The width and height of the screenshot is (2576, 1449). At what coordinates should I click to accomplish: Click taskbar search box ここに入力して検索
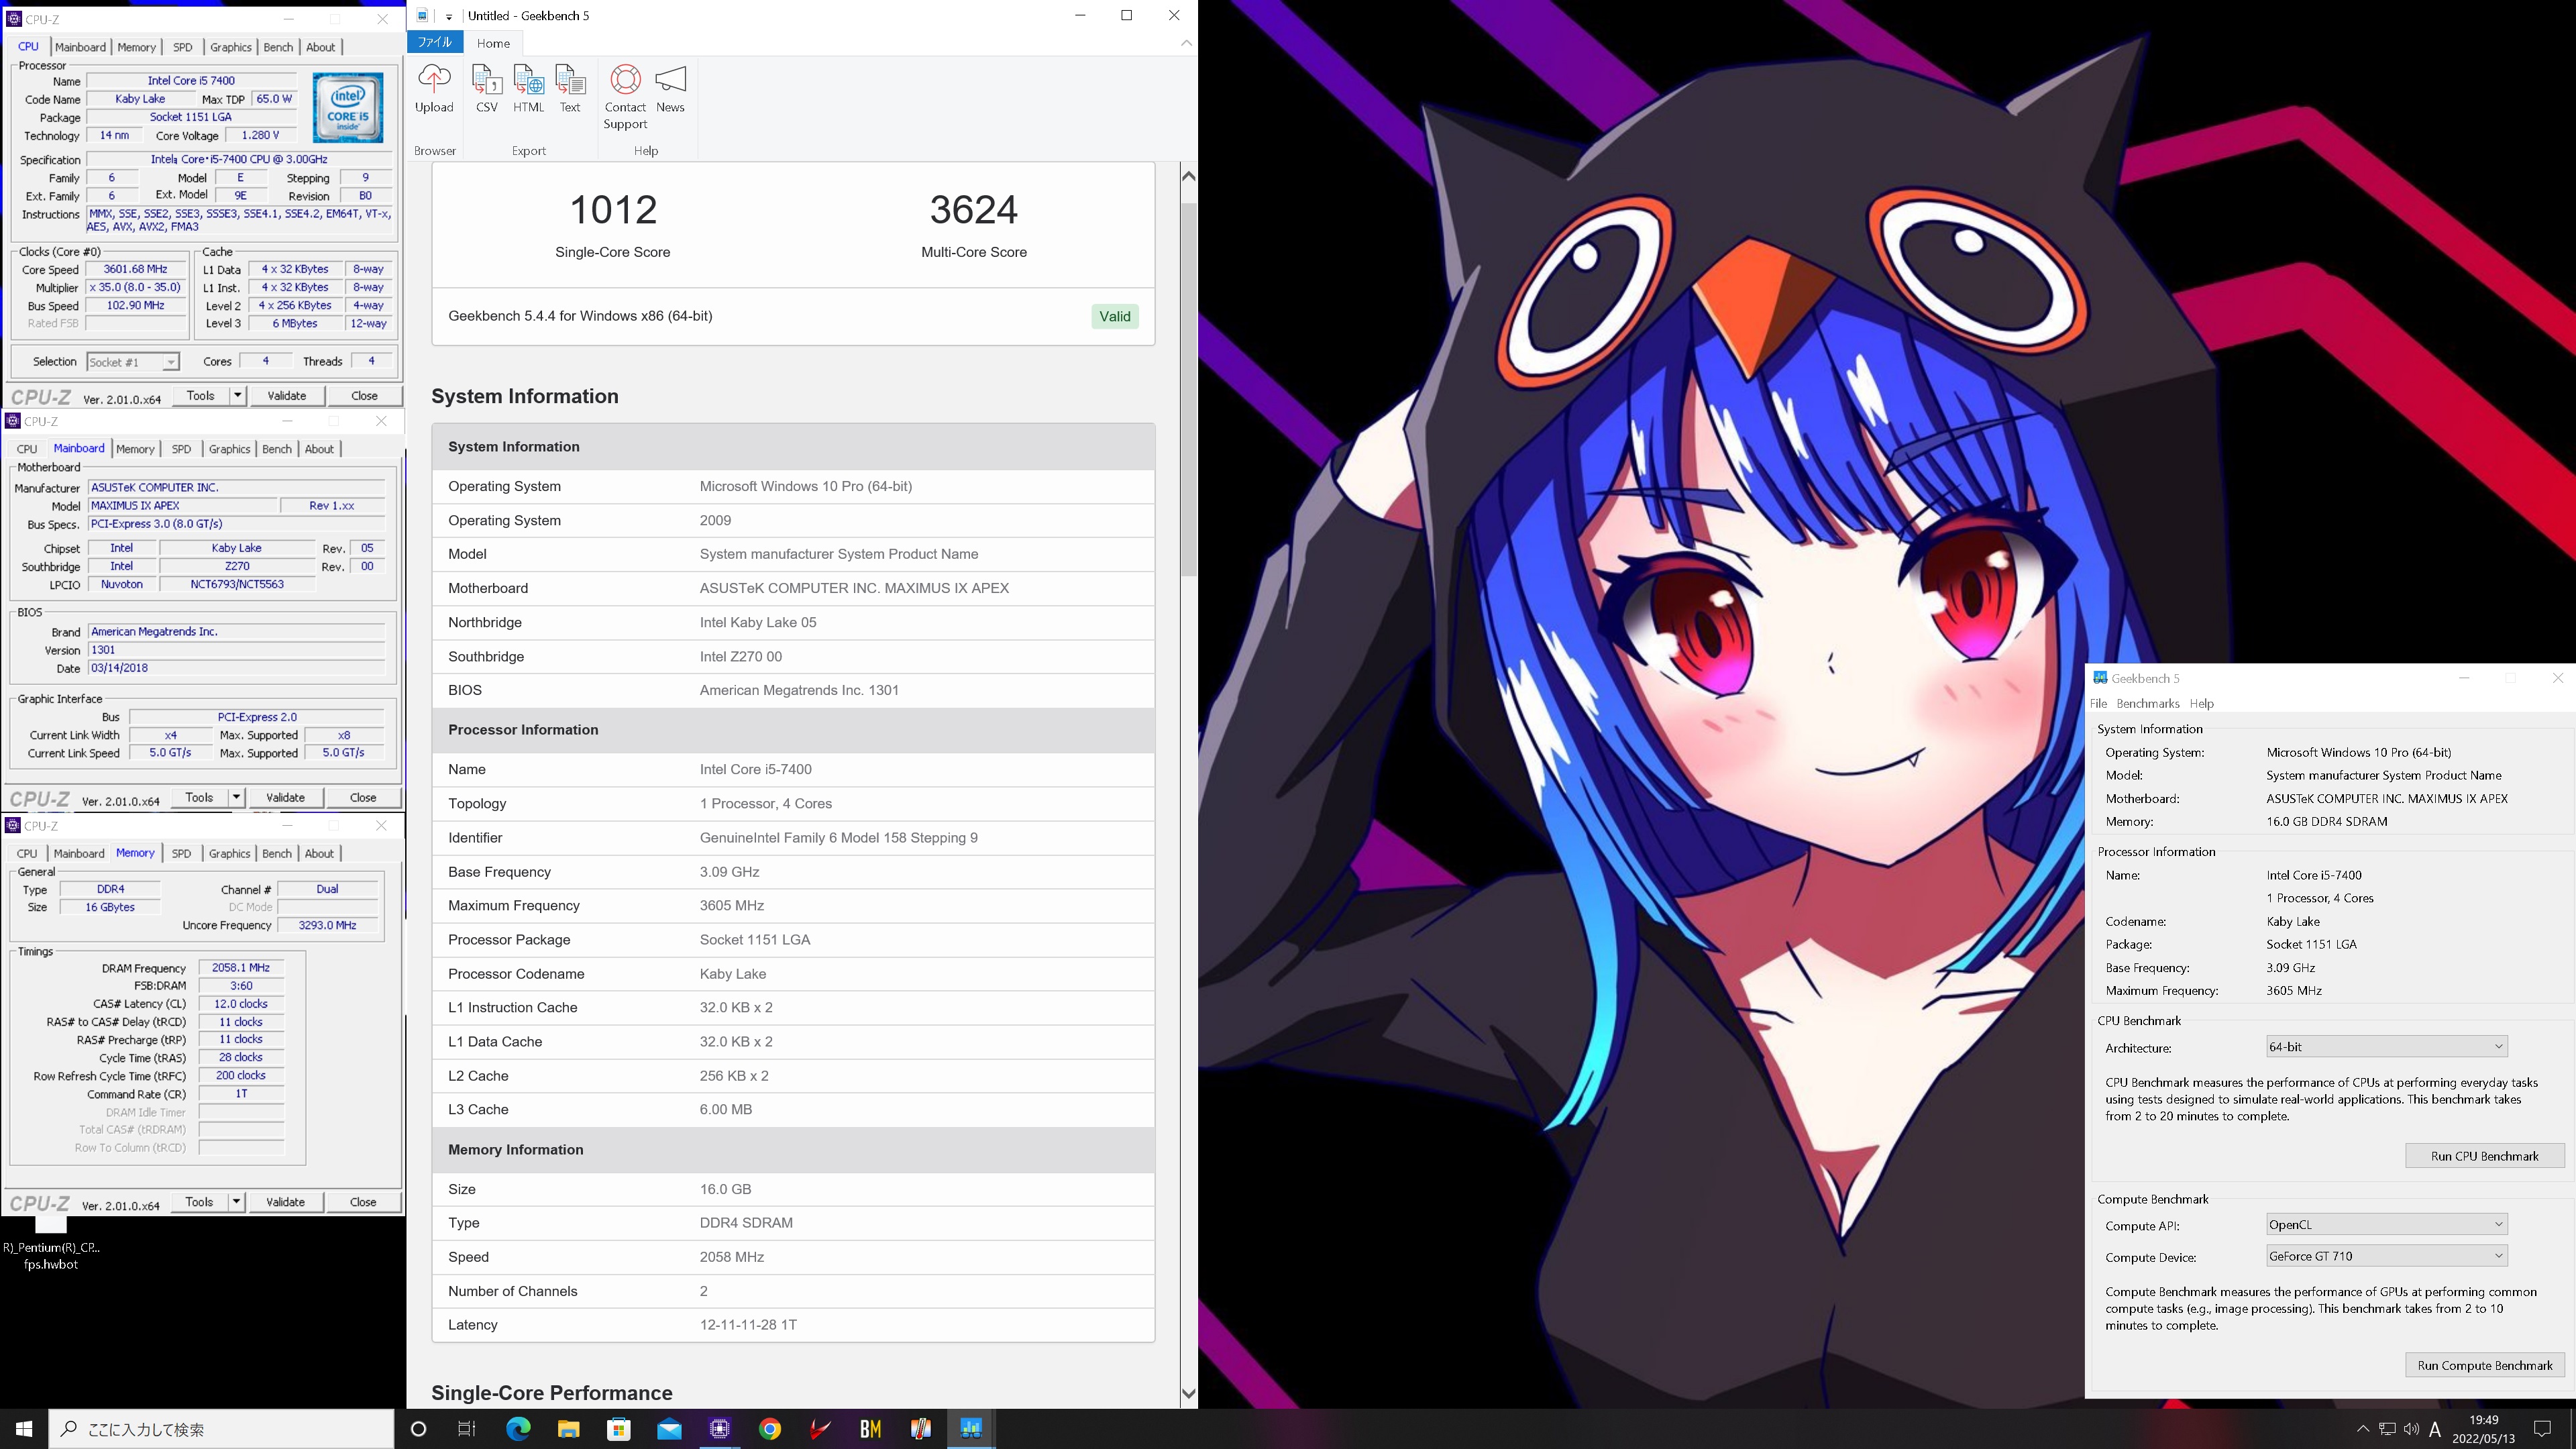coord(222,1429)
